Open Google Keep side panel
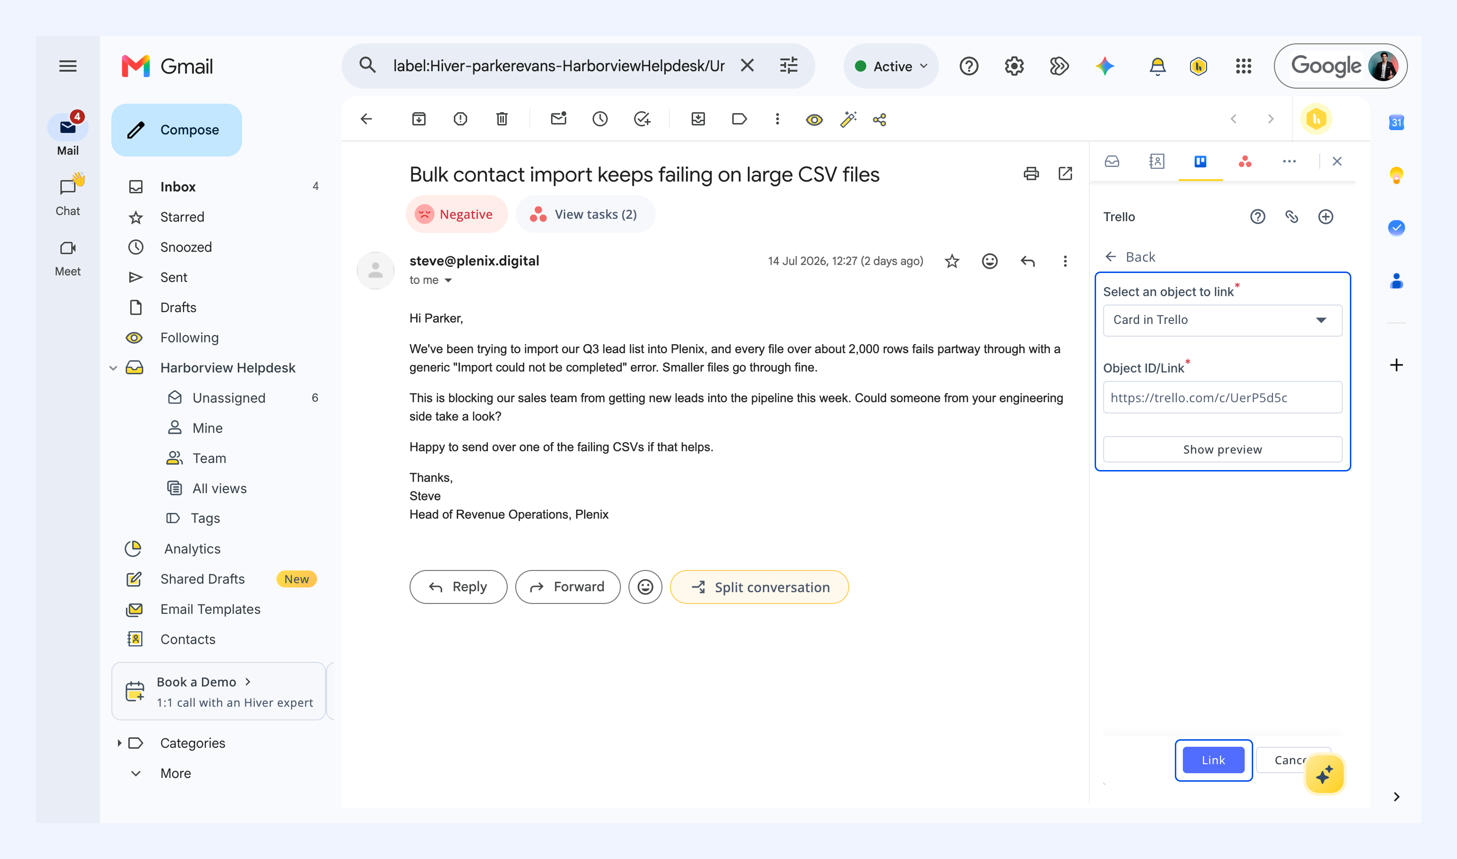The image size is (1457, 859). 1396,175
